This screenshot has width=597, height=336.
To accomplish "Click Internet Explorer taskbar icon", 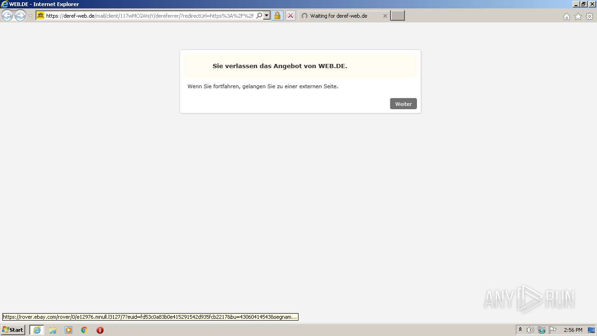I will click(x=37, y=330).
